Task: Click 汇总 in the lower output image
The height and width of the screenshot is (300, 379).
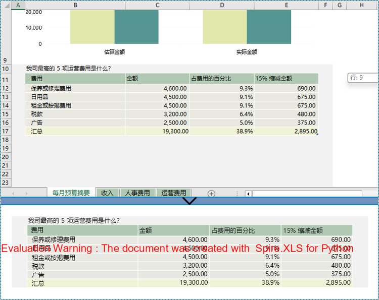Action: tap(38, 283)
